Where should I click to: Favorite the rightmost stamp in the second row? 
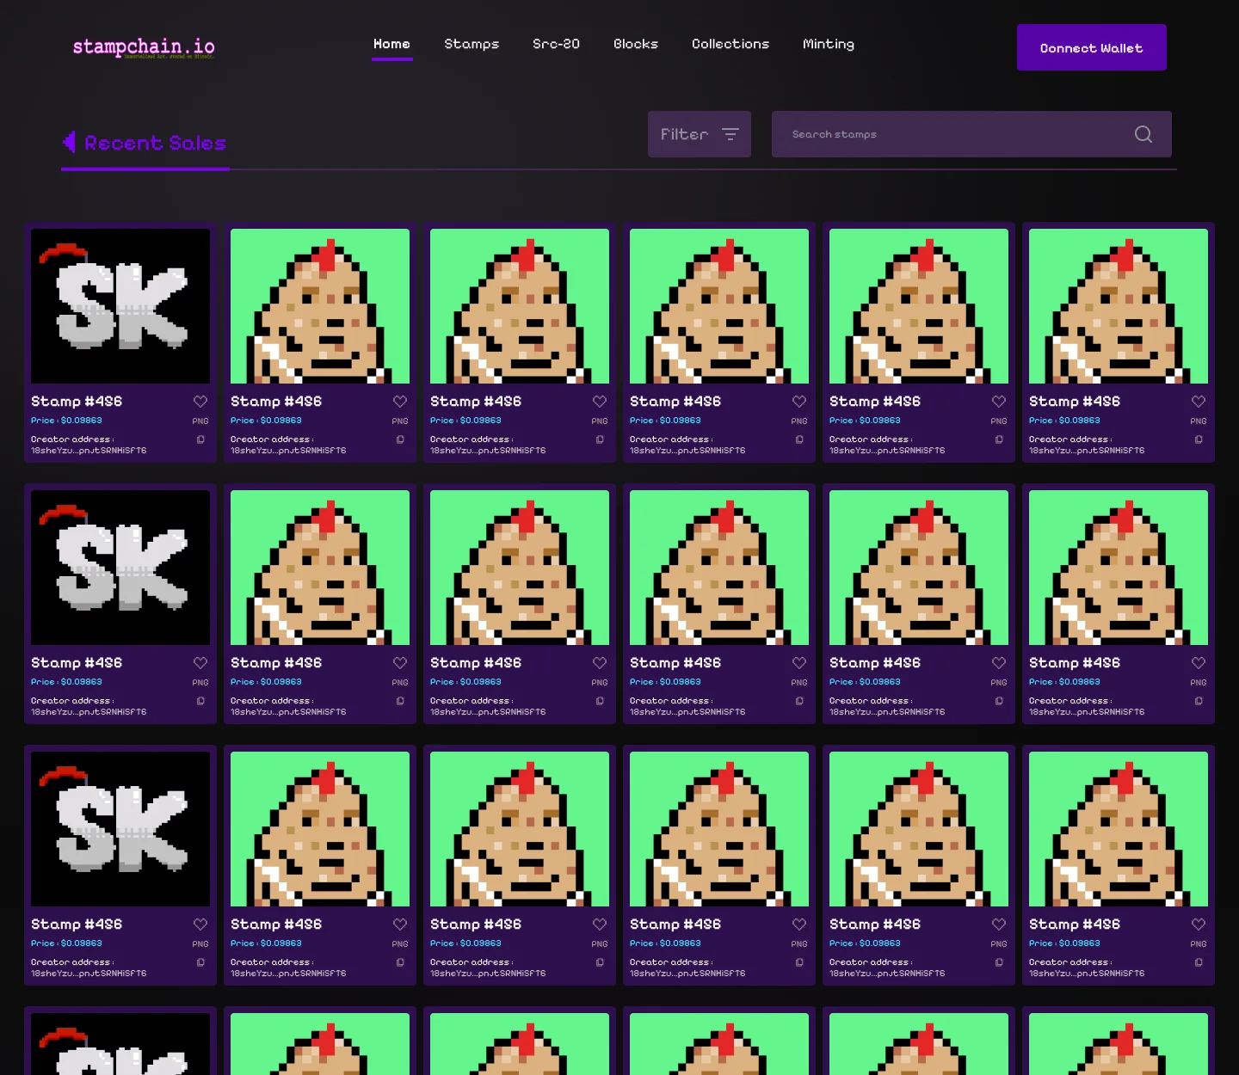point(1199,663)
